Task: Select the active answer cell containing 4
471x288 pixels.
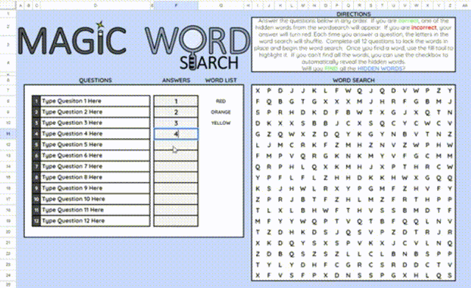Action: coord(176,134)
